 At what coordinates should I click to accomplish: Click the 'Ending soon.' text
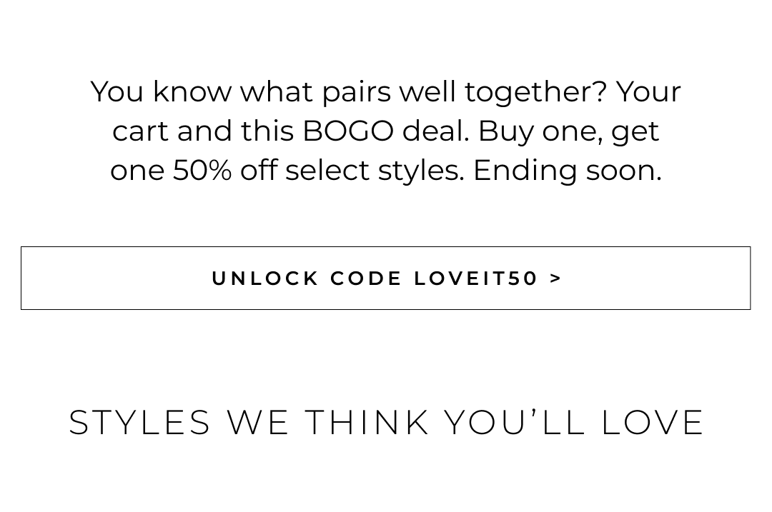coord(567,171)
